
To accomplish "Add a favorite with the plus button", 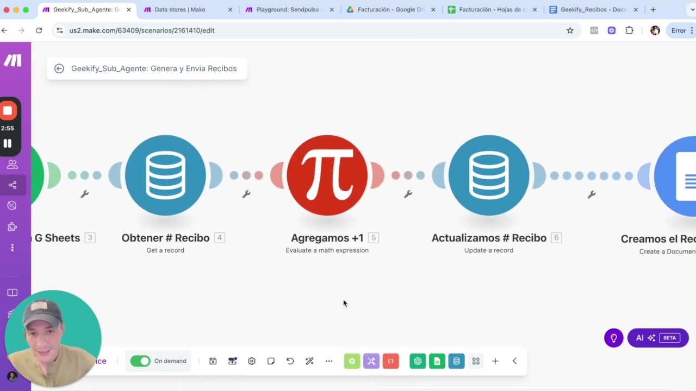I will coord(495,361).
